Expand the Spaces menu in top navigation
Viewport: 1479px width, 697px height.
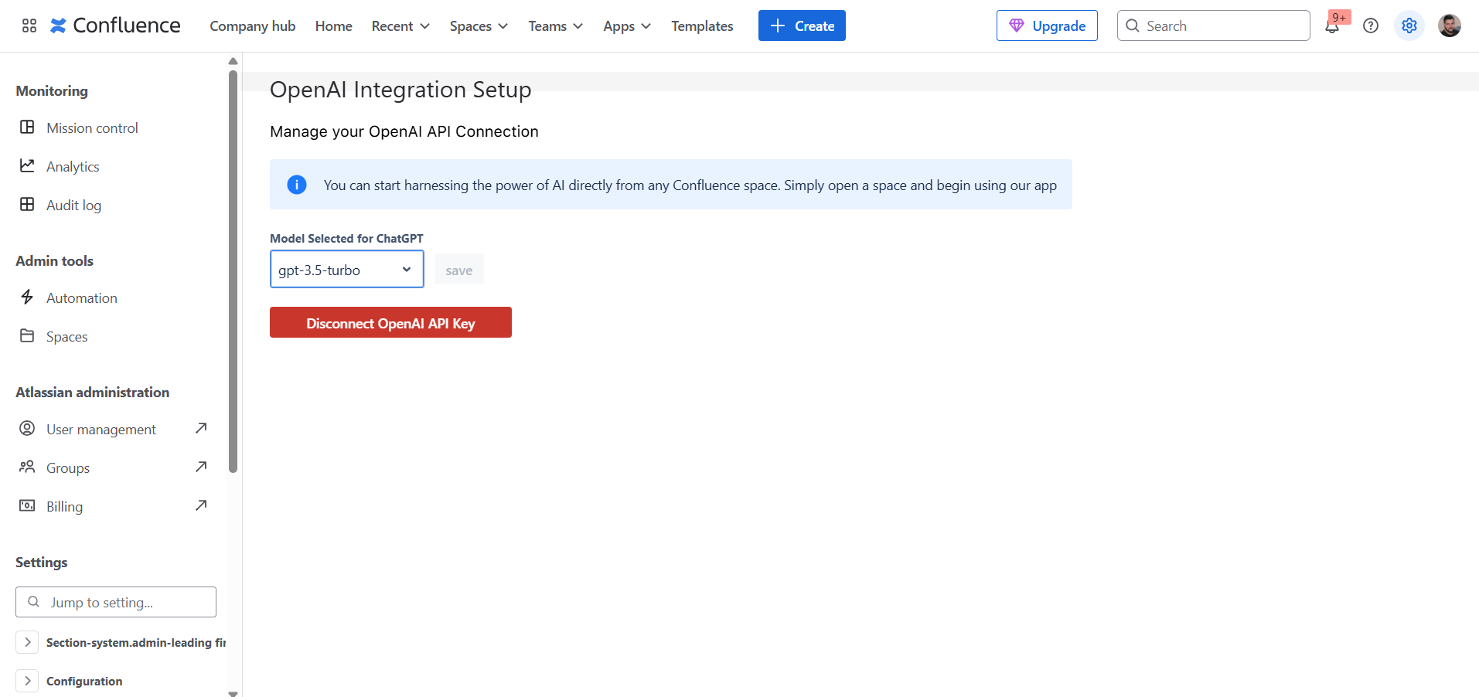tap(479, 26)
